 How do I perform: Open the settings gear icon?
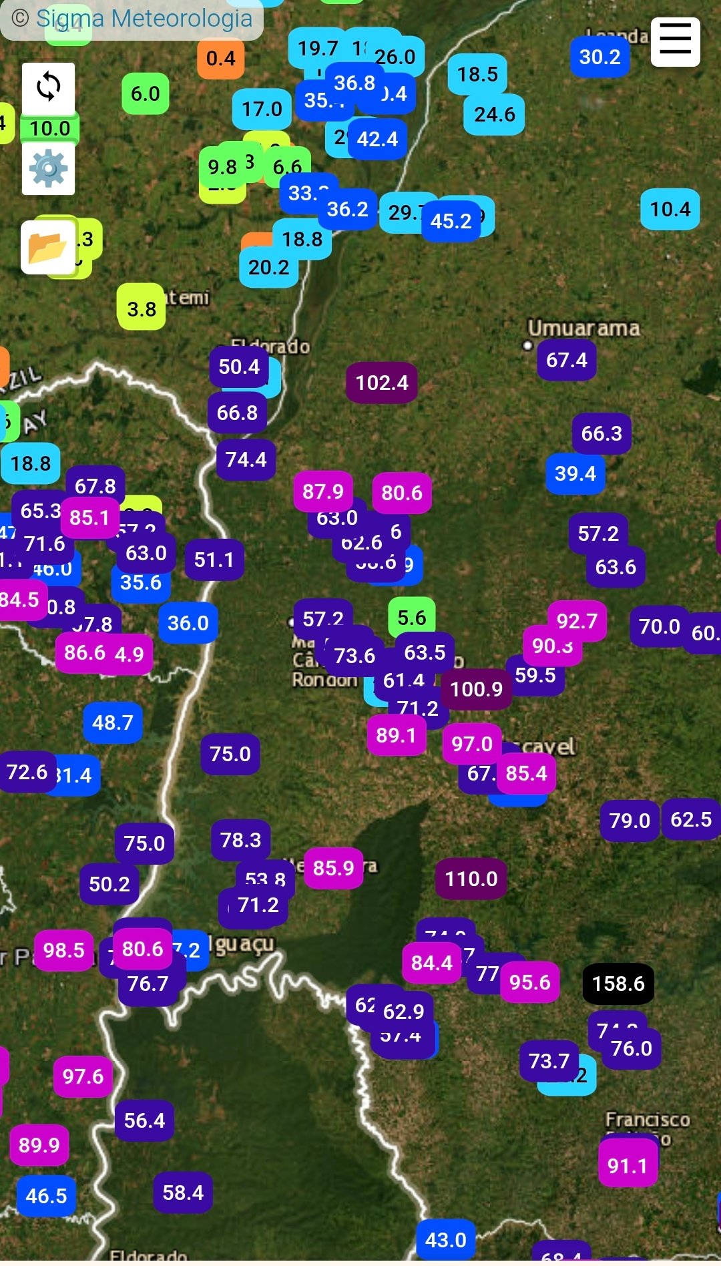pos(48,168)
